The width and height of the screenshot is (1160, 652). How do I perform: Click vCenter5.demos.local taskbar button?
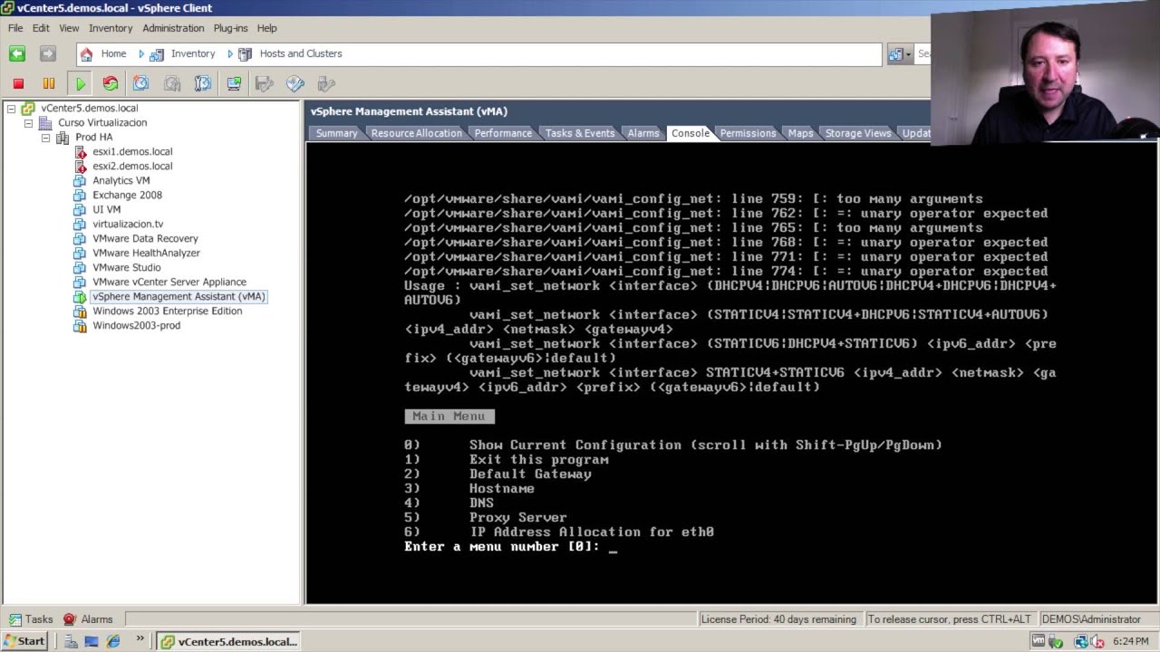tap(228, 641)
